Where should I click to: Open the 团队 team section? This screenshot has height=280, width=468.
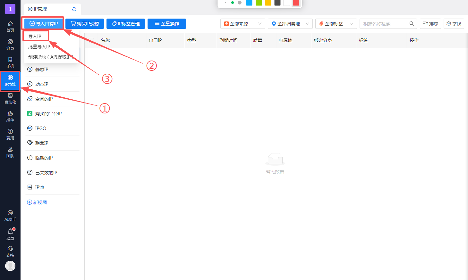click(x=10, y=152)
